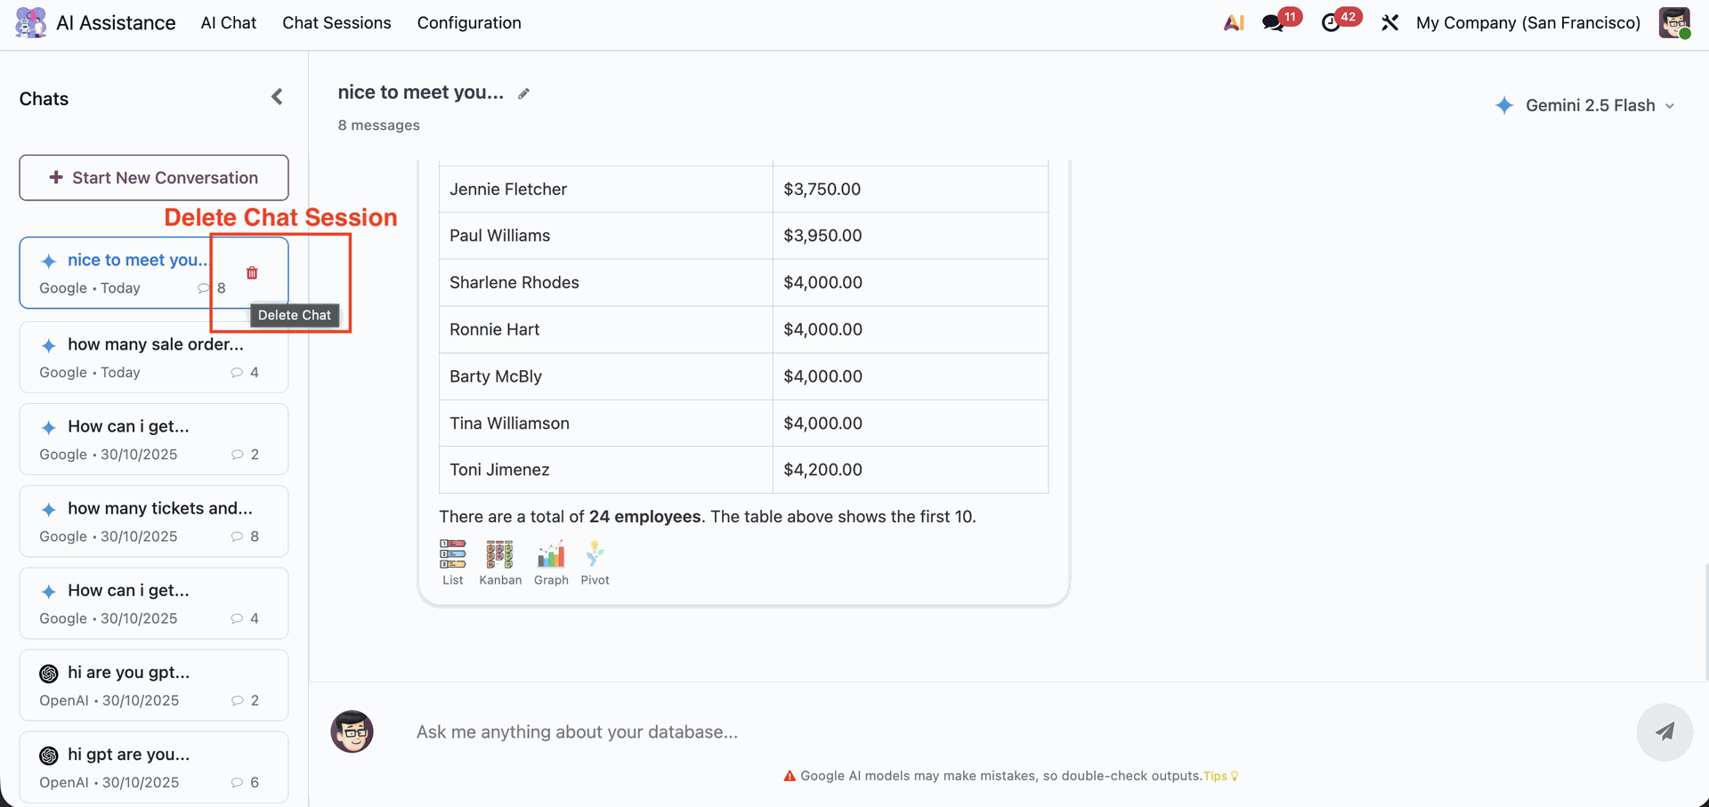Viewport: 1709px width, 807px height.
Task: Send message with paper plane button
Action: [x=1664, y=731]
